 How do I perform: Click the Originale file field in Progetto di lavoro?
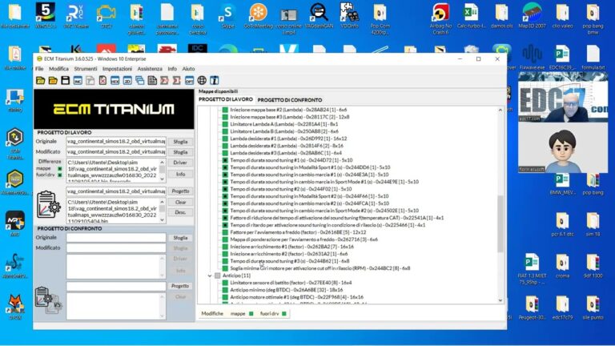116,141
